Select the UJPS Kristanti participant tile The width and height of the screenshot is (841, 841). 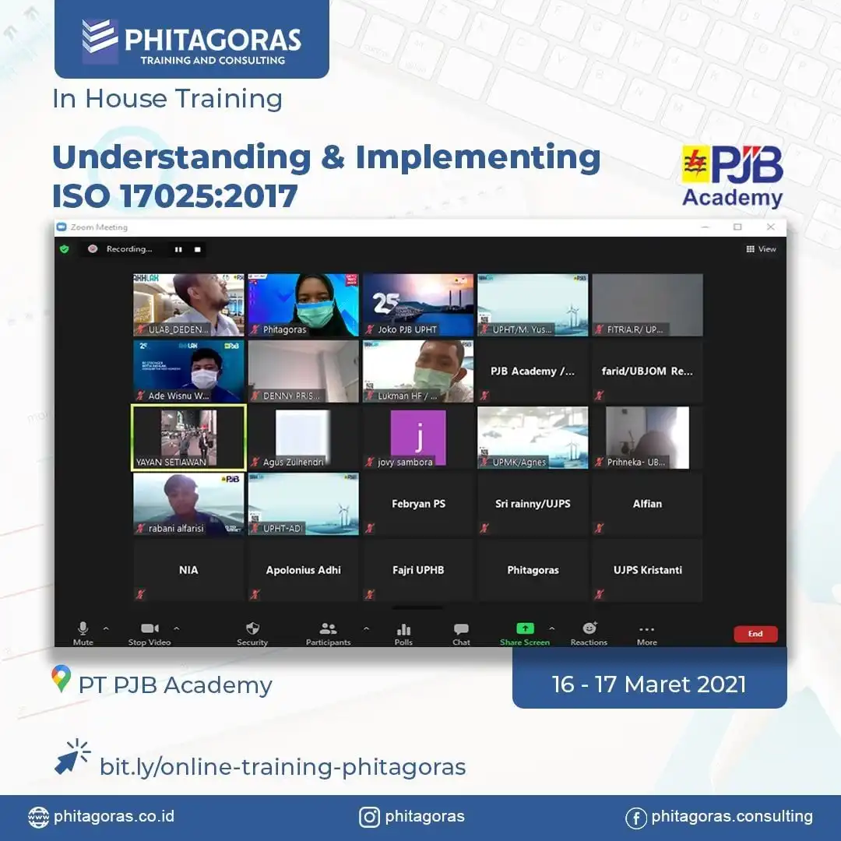coord(647,571)
